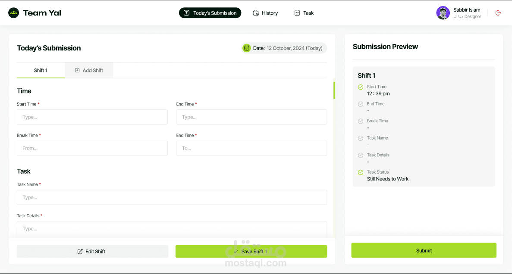The height and width of the screenshot is (274, 512).
Task: Click the Break Time check icon in preview
Action: coord(361,121)
